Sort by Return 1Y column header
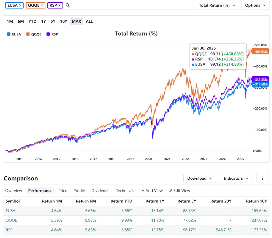Screen dimensions: 272x238 point(155,201)
